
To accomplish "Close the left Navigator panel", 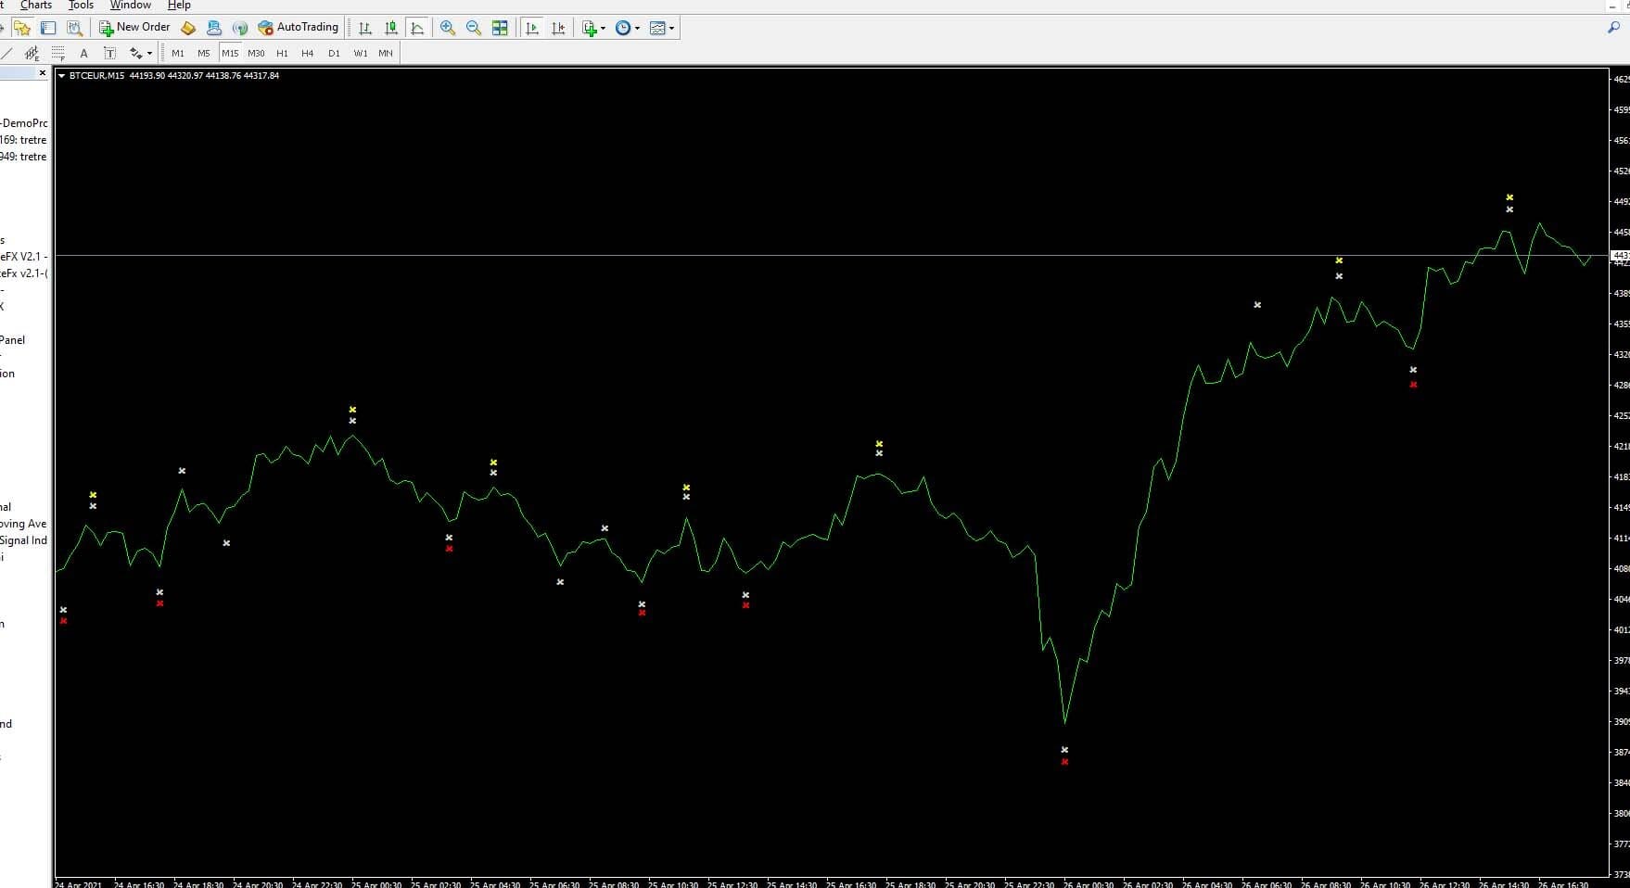I will point(42,72).
